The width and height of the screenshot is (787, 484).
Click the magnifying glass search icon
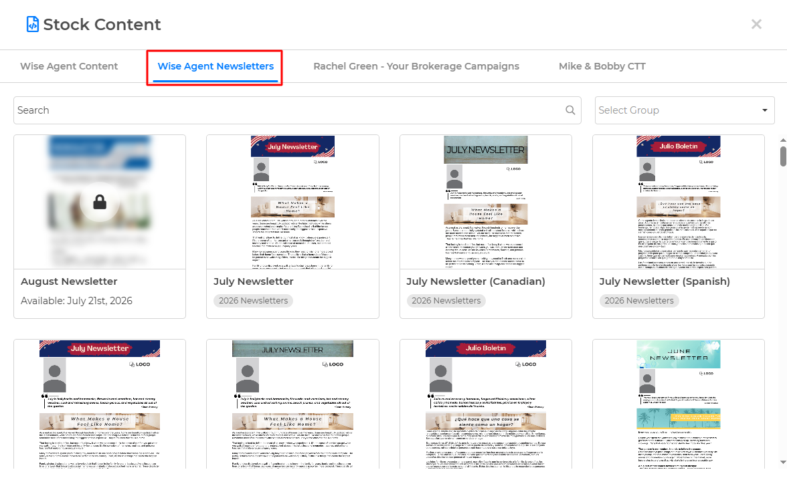click(x=570, y=110)
